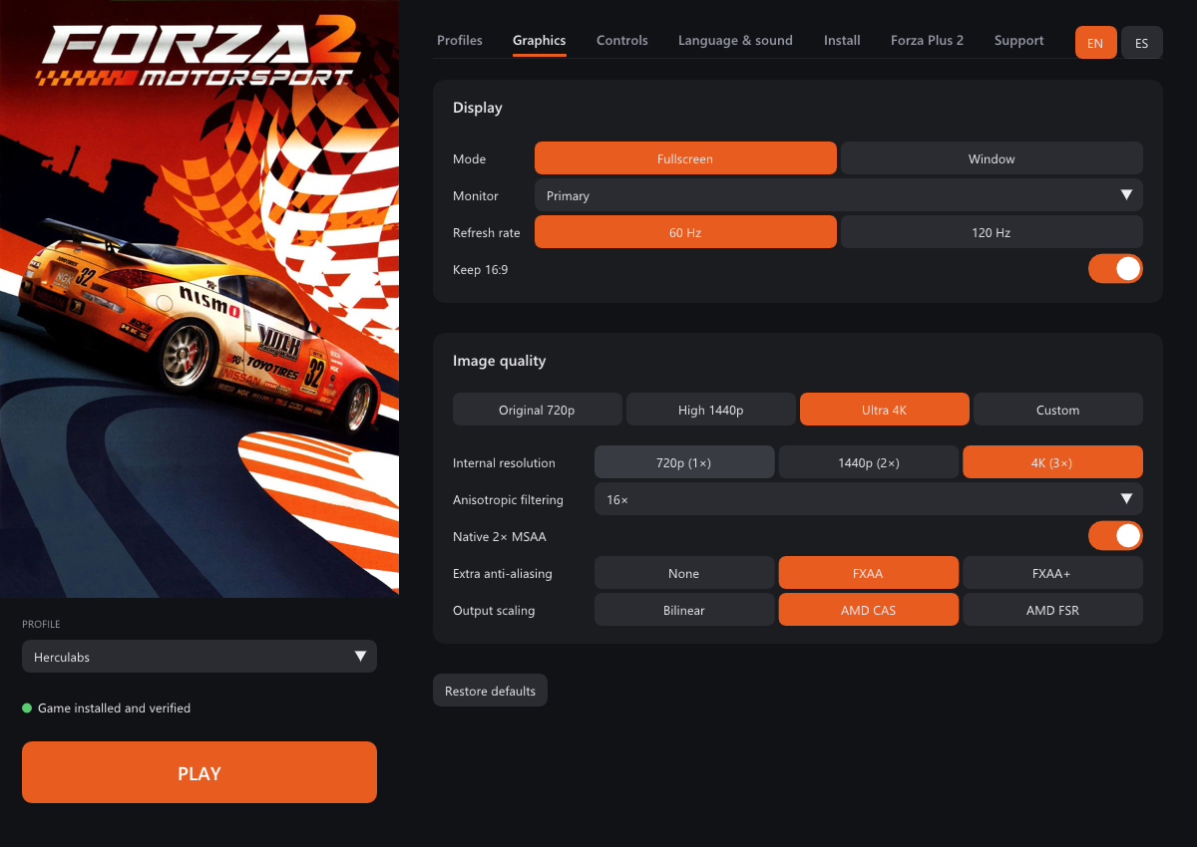Screen dimensions: 1197x847
Task: Switch language to EN
Action: pyautogui.click(x=1095, y=43)
